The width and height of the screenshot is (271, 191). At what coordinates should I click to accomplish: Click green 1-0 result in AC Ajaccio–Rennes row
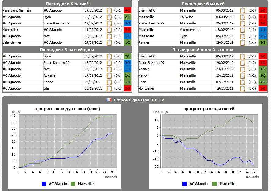[x=128, y=82]
